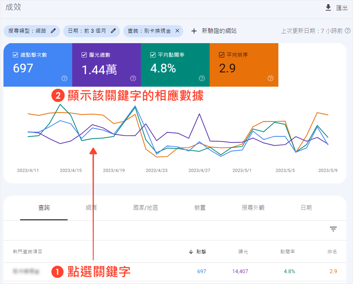Open help icon next to last updated time

[x=347, y=31]
